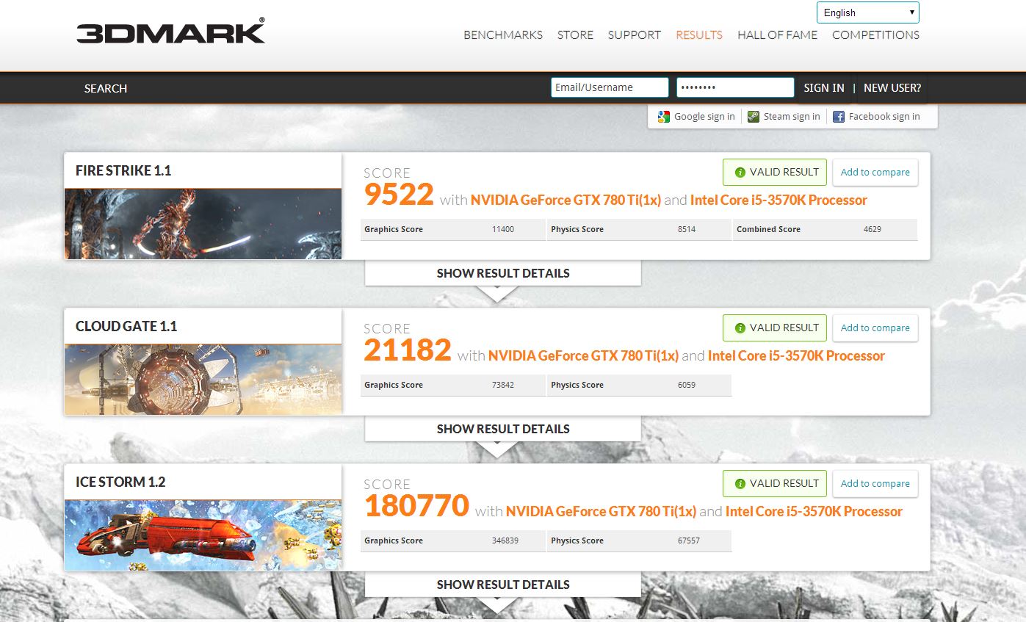This screenshot has height=622, width=1026.
Task: Go to the Support page
Action: [635, 35]
